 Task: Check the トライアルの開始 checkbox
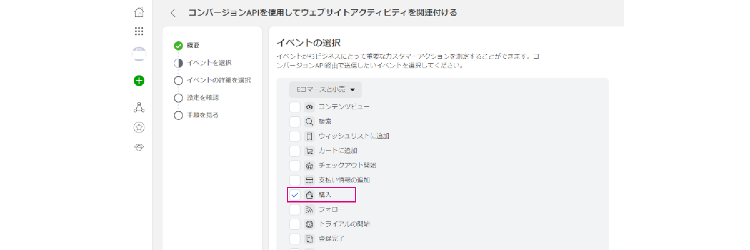[x=295, y=224]
